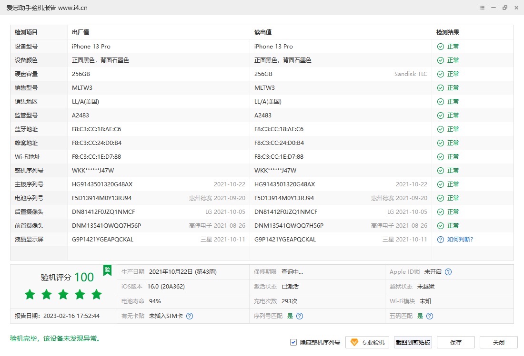Select the 检测项目 column header

[26, 32]
